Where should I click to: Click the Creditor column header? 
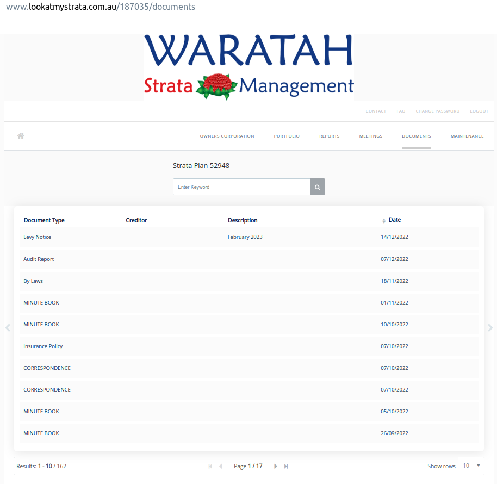[136, 220]
